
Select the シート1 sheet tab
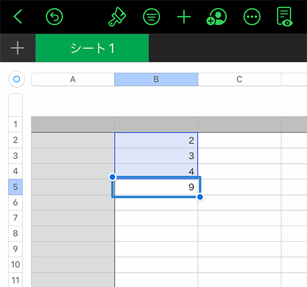click(92, 48)
